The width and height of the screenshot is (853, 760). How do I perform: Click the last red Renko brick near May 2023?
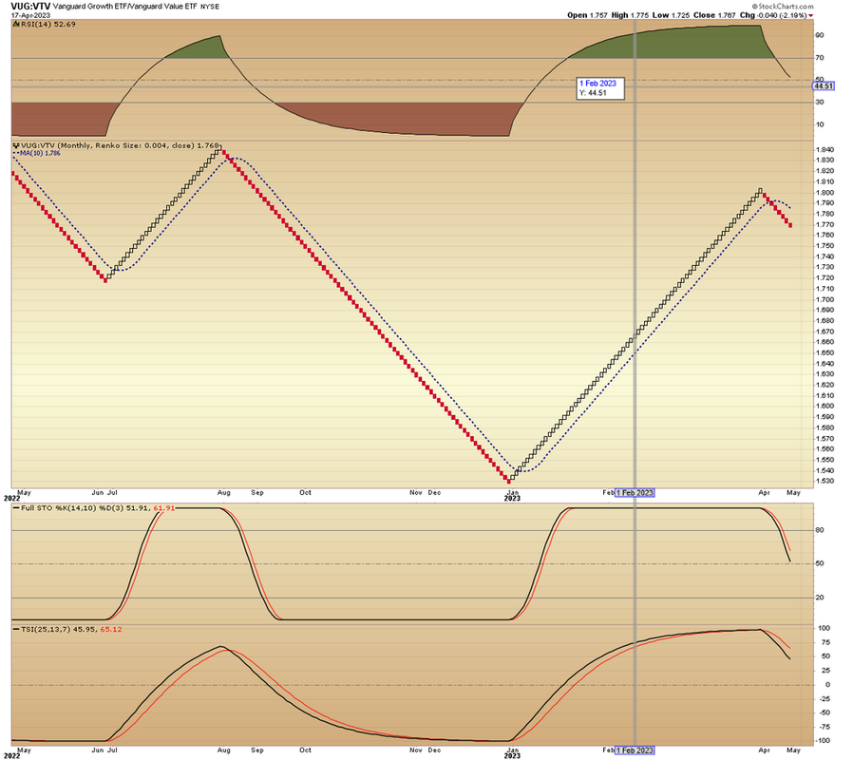[790, 225]
